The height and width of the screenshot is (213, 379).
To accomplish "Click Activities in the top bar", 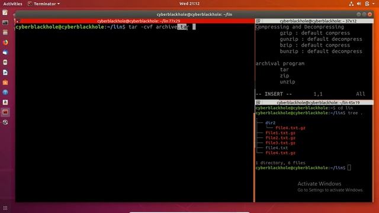I will pyautogui.click(x=12, y=4).
